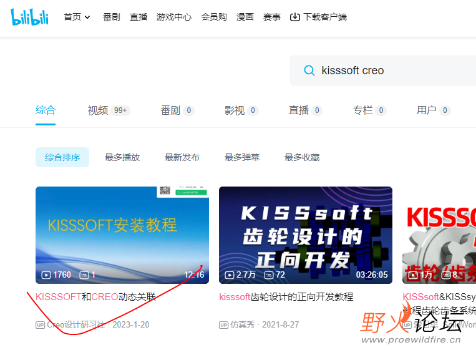
Task: Sort by 最多播放
Action: [x=122, y=157]
